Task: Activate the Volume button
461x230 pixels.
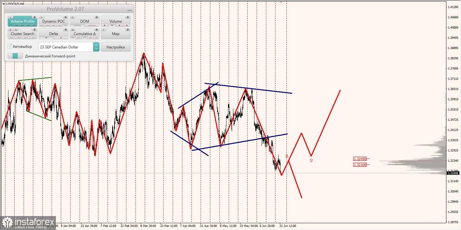Action: pyautogui.click(x=116, y=21)
